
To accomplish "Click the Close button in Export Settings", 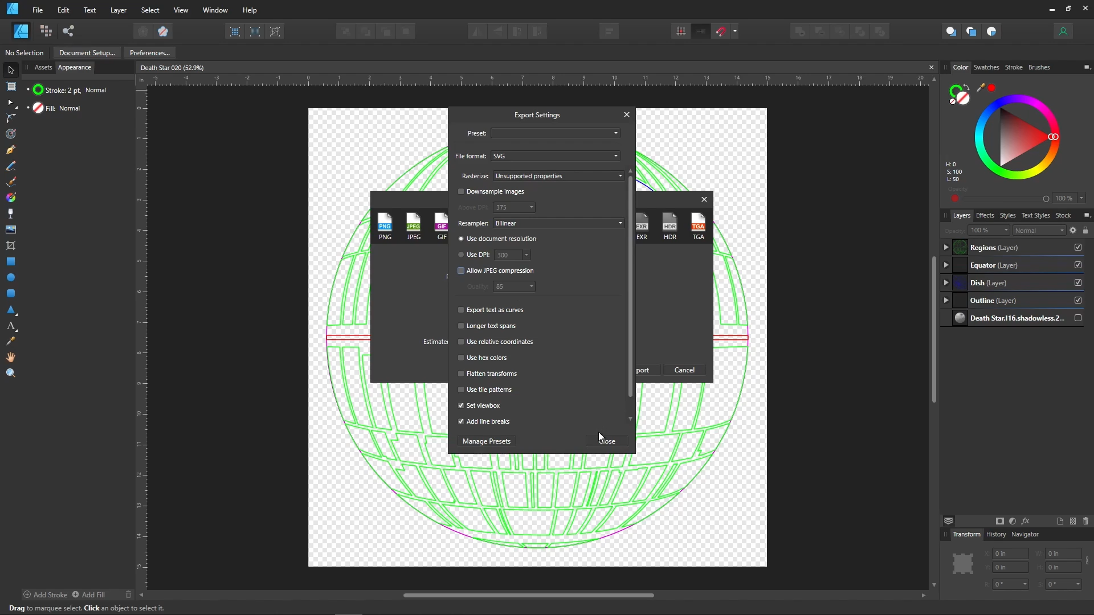I will [607, 441].
